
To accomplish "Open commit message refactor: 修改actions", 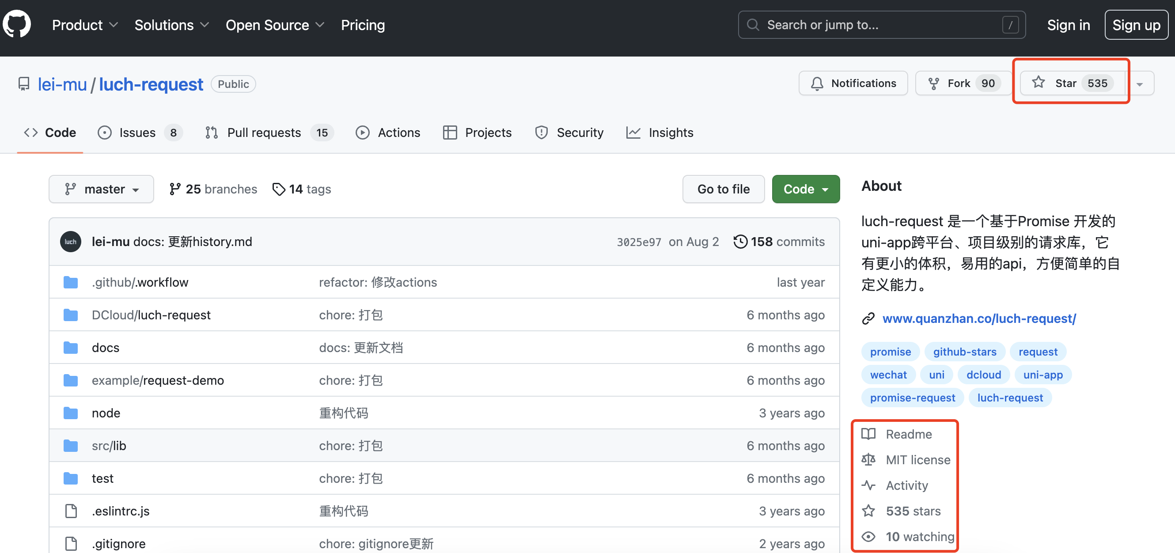I will click(378, 282).
